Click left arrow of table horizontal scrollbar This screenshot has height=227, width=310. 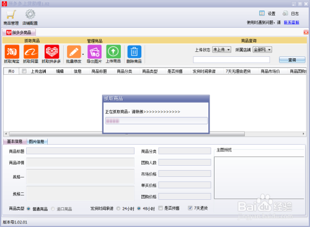pos(6,134)
